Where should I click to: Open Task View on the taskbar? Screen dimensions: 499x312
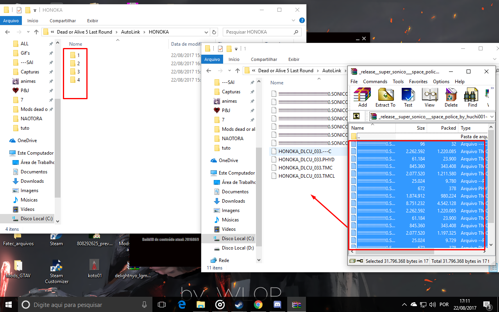click(x=162, y=305)
